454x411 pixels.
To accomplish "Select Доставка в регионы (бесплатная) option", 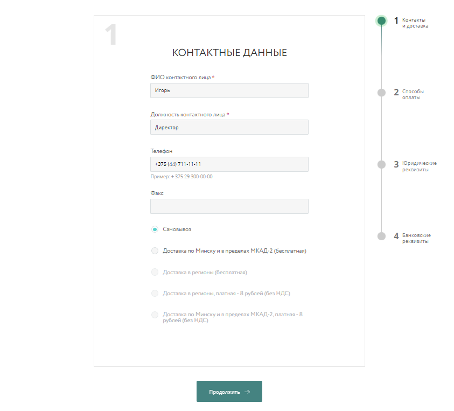I will 155,272.
